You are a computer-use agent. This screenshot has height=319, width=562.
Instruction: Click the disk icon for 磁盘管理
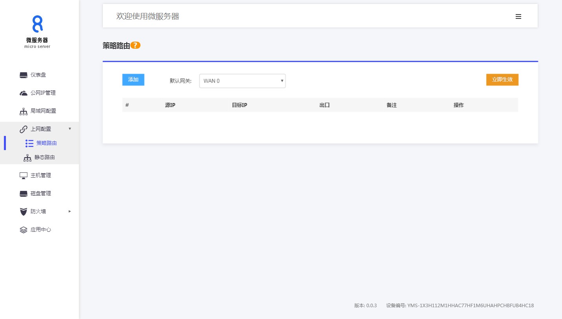click(x=24, y=194)
